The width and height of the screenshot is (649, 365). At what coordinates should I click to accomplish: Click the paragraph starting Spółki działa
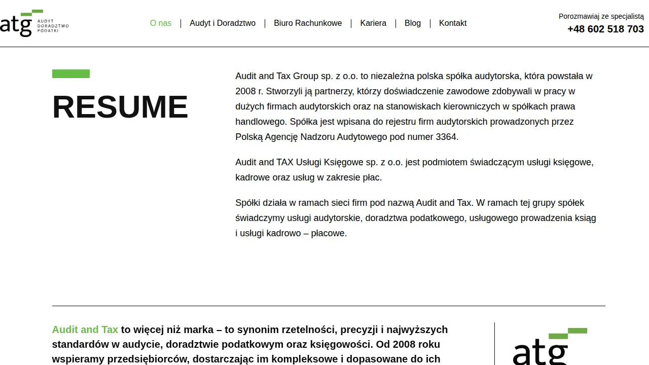pyautogui.click(x=416, y=218)
